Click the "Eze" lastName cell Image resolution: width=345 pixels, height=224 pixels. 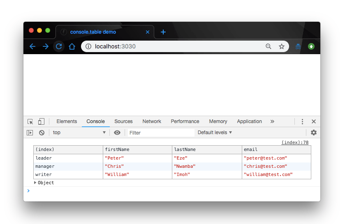pos(207,158)
